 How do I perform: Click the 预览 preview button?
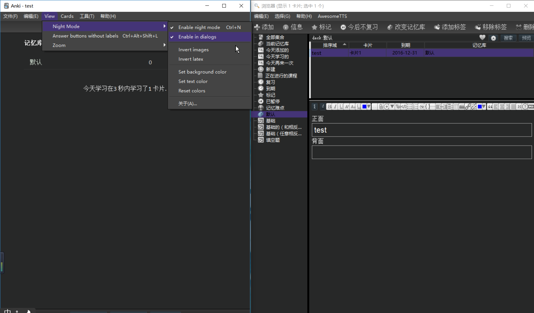click(526, 38)
